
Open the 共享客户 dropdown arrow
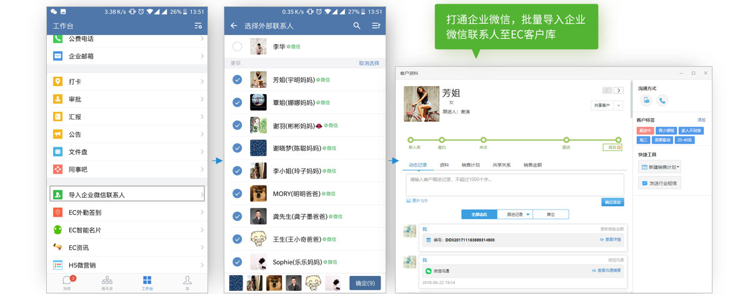pos(619,105)
